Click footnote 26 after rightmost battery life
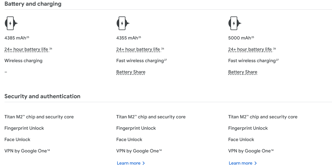The height and width of the screenshot is (168, 332). pyautogui.click(x=275, y=49)
